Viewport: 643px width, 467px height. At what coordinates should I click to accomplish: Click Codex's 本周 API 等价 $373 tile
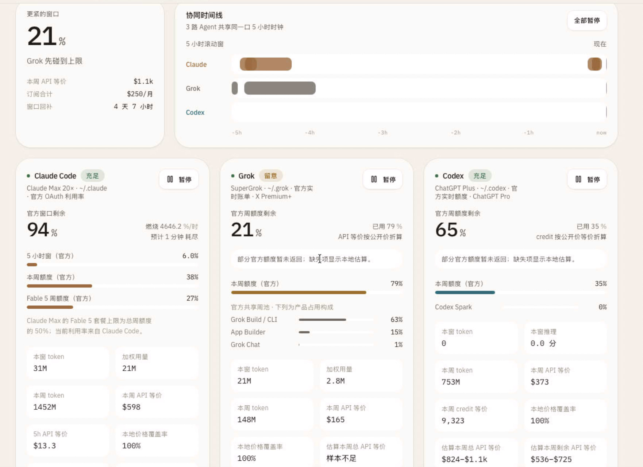[565, 376]
